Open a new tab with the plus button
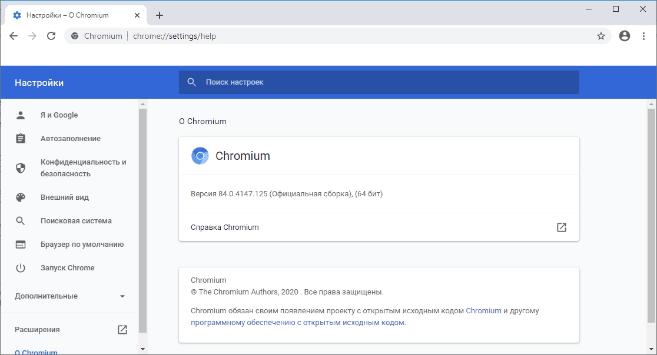The width and height of the screenshot is (657, 355). click(159, 15)
